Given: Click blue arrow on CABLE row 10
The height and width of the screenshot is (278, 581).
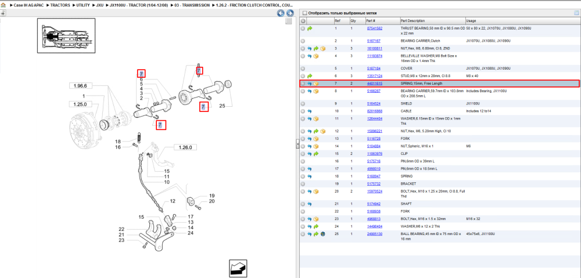Looking at the screenshot, I should pos(310,111).
